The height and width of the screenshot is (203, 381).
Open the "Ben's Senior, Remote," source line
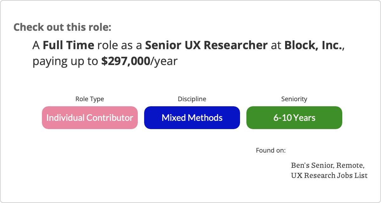click(x=327, y=165)
